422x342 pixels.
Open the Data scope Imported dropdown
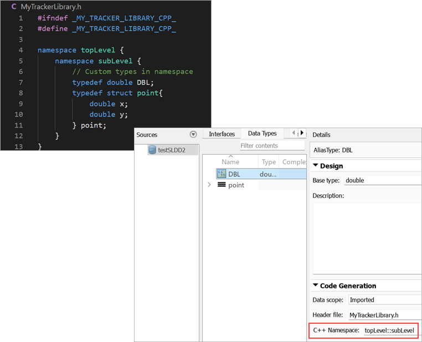coord(385,299)
